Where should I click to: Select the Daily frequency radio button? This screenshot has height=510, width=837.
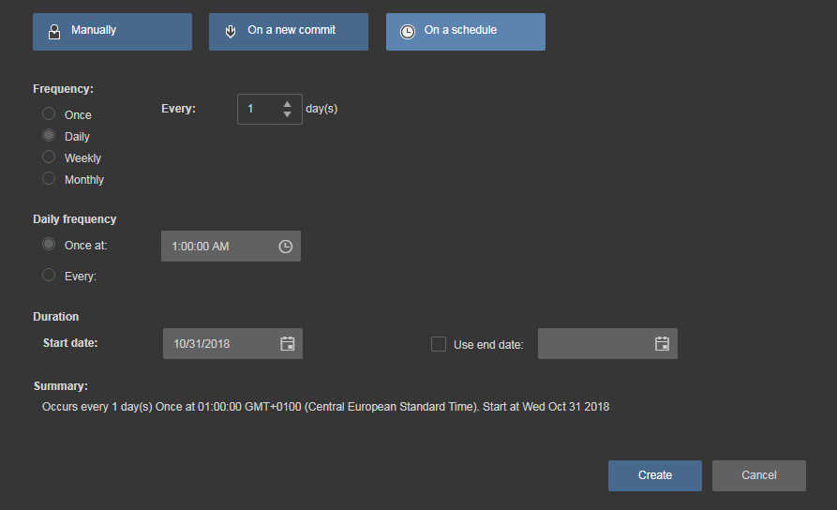click(49, 135)
